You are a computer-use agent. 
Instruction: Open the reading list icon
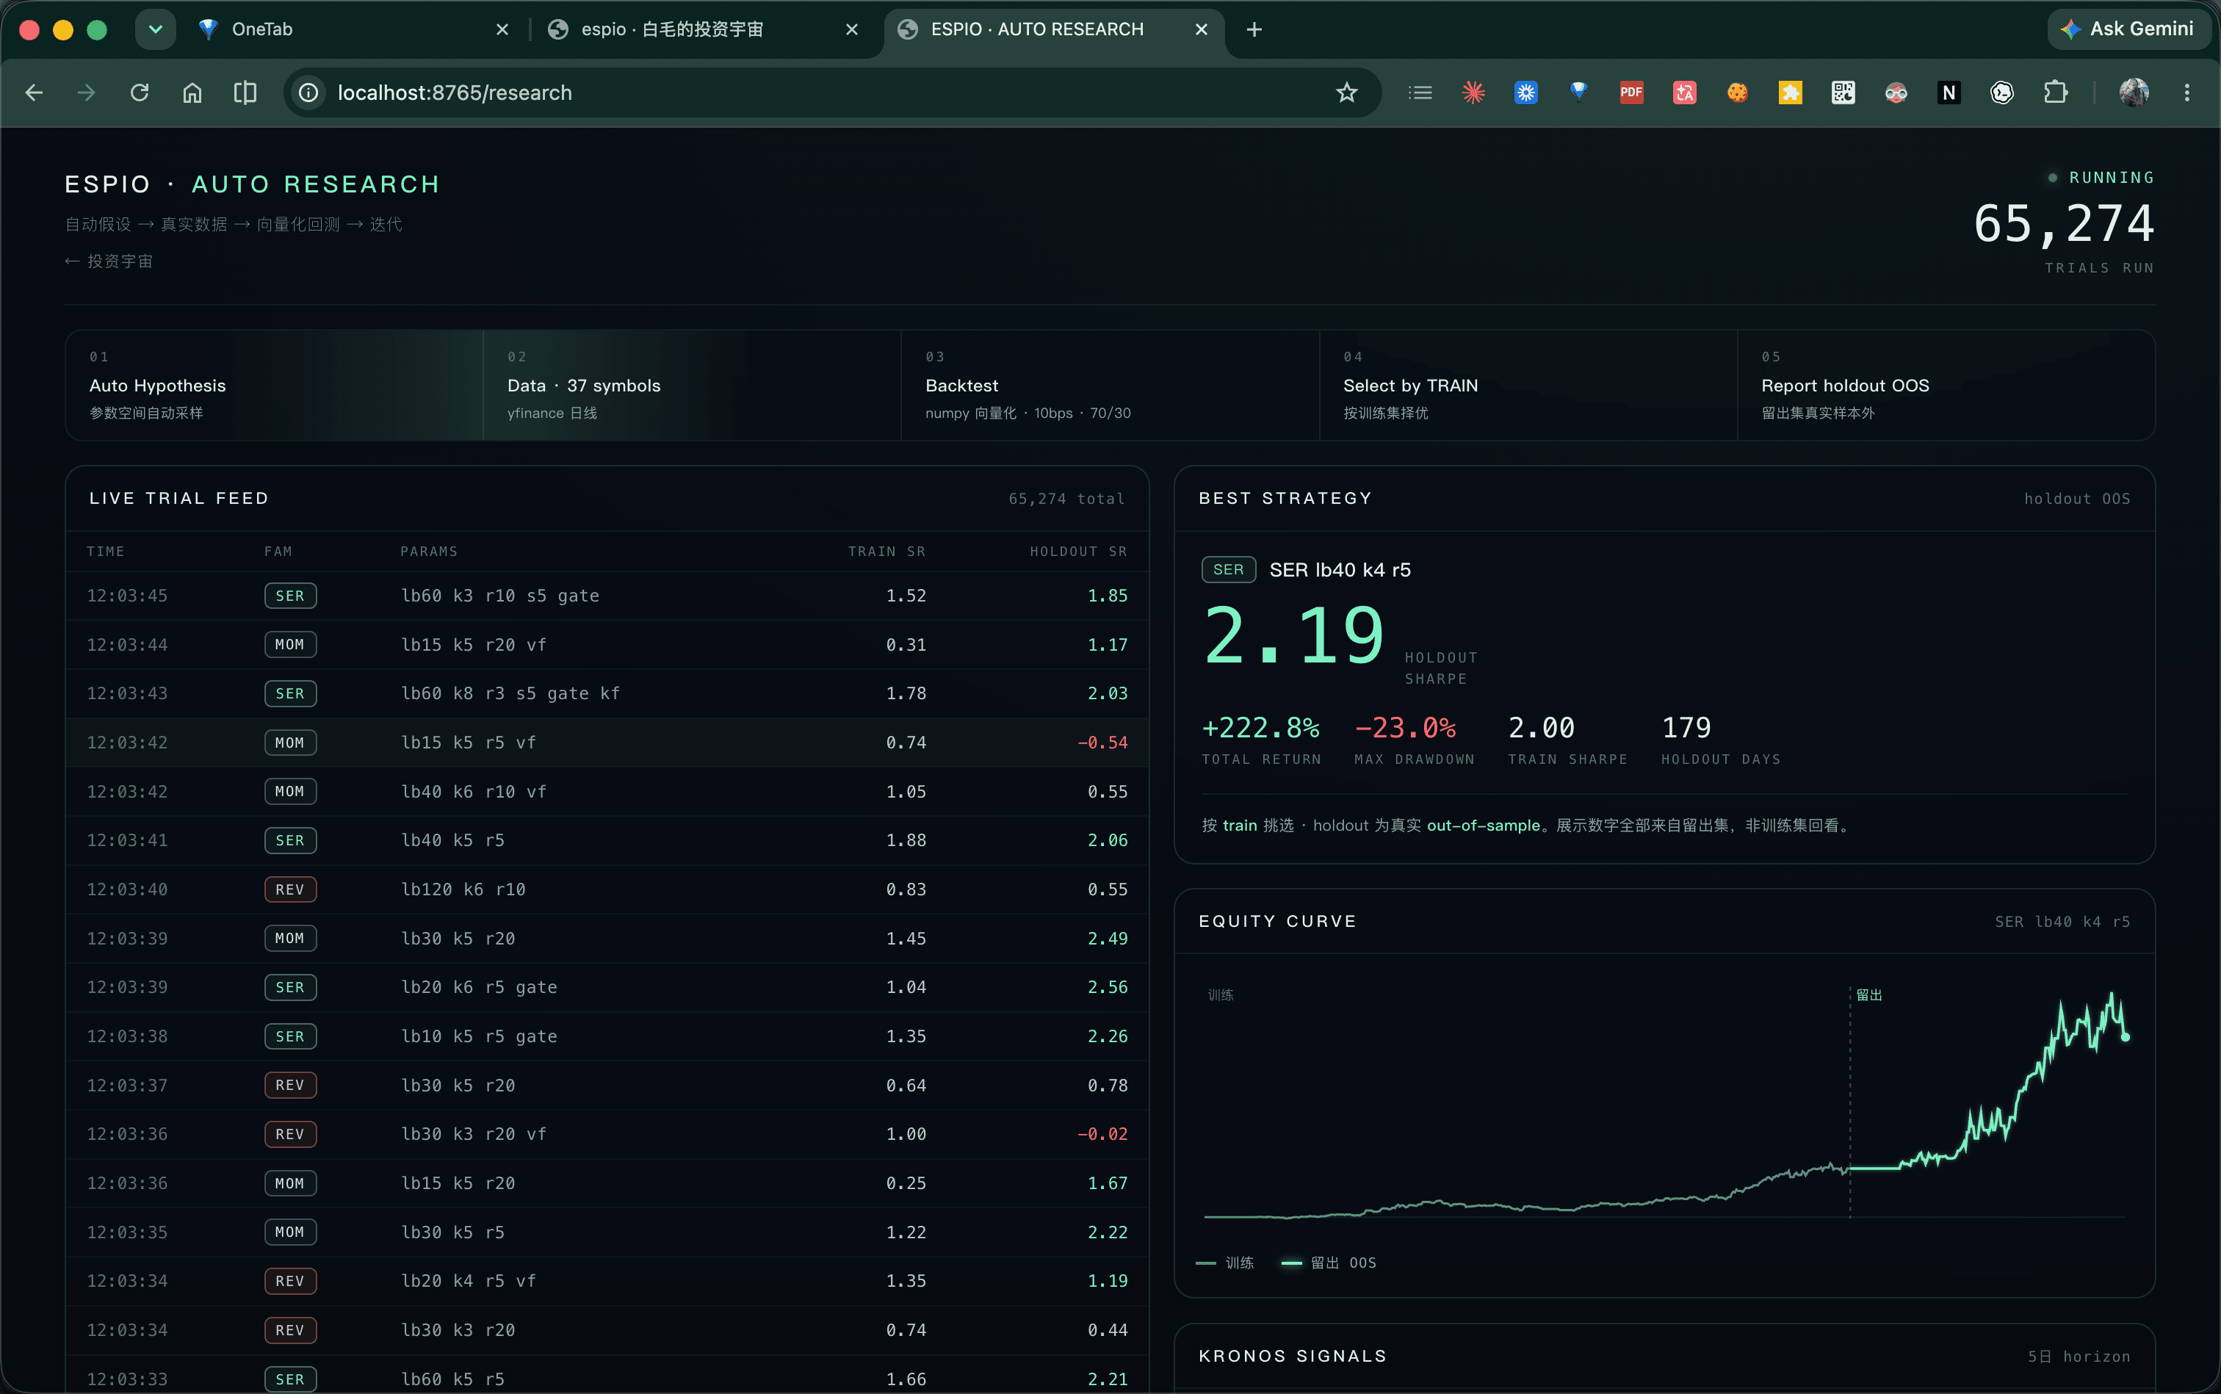pyautogui.click(x=1420, y=93)
